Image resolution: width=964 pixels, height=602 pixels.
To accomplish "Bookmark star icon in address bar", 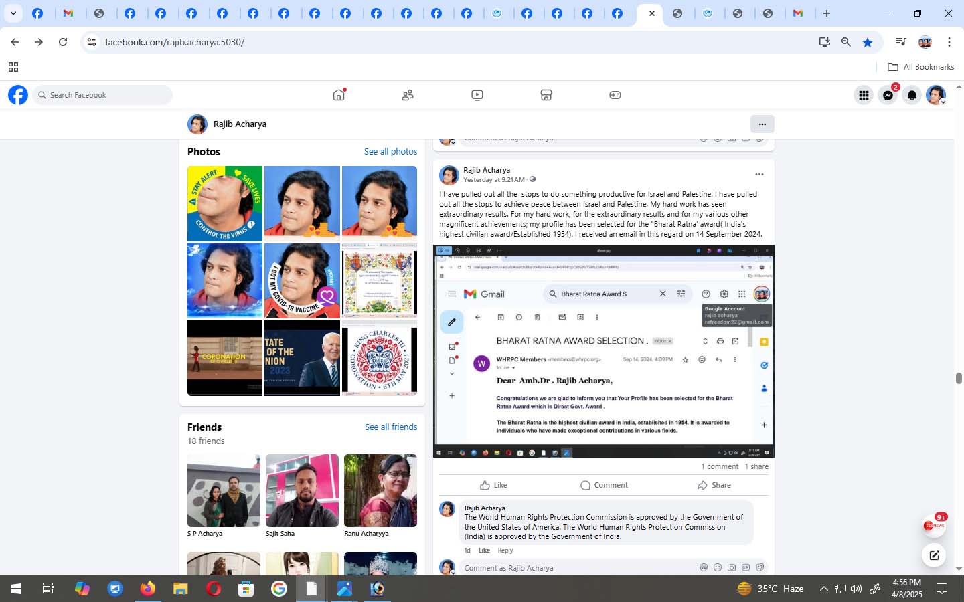I will tap(868, 42).
